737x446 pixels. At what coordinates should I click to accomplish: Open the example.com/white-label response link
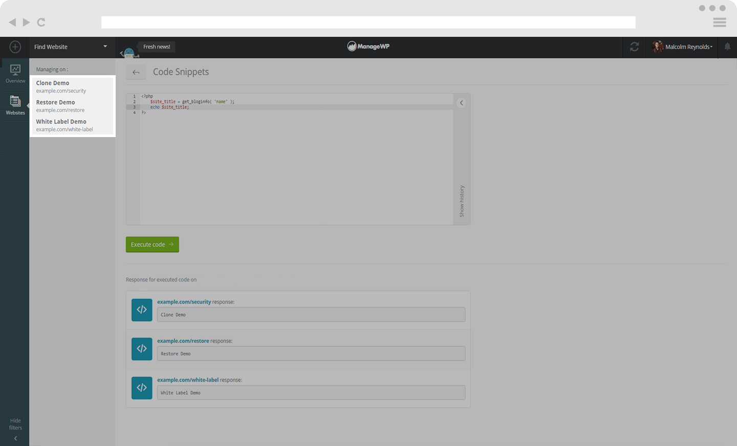pos(188,380)
